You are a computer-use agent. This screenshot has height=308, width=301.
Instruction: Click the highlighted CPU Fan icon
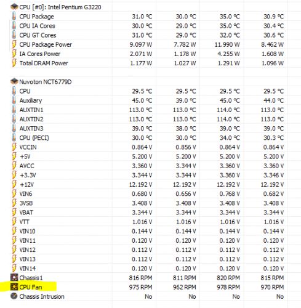coord(14,287)
